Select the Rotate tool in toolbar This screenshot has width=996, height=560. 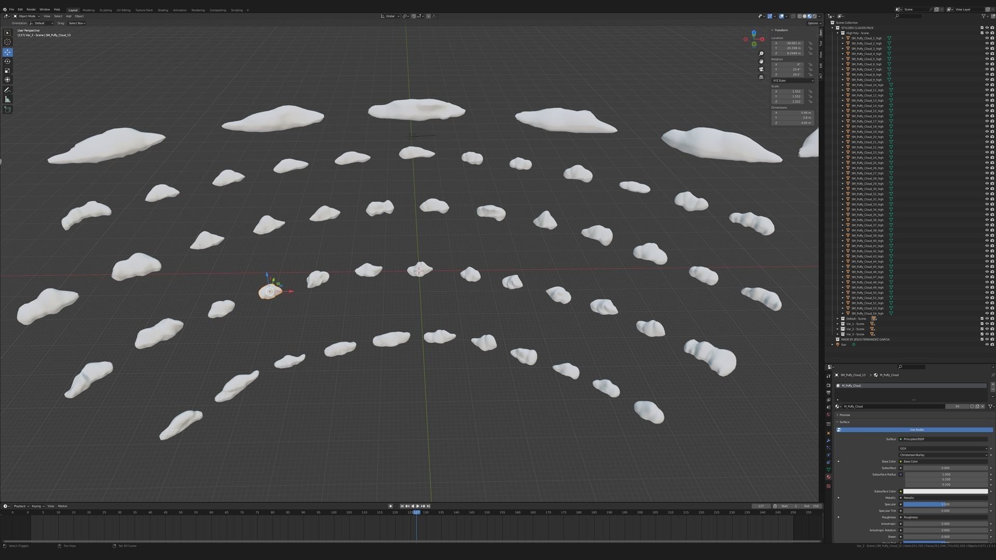click(7, 61)
